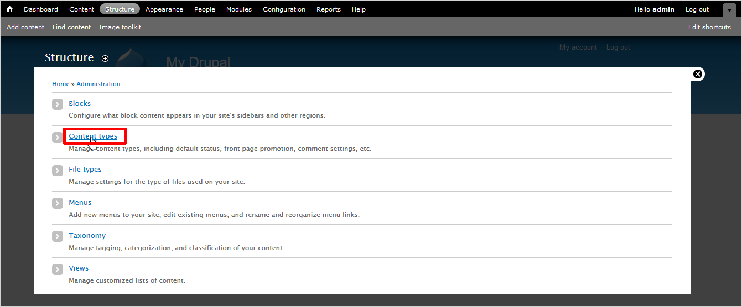Image resolution: width=742 pixels, height=307 pixels.
Task: Close the Structure overlay with X icon
Action: point(698,74)
